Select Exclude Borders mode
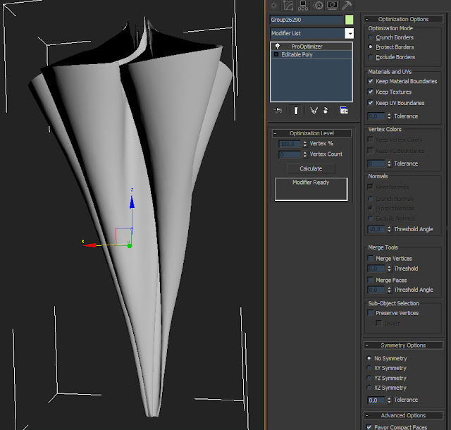This screenshot has height=430, width=451. [371, 57]
